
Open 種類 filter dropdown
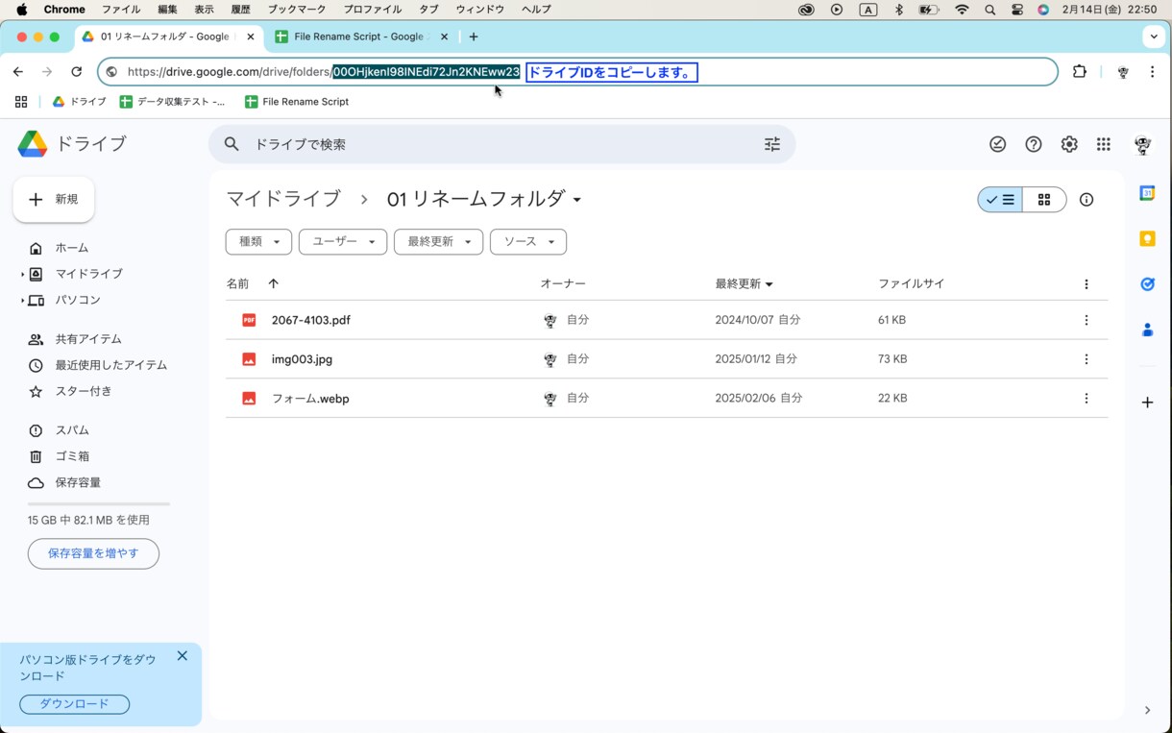[258, 242]
